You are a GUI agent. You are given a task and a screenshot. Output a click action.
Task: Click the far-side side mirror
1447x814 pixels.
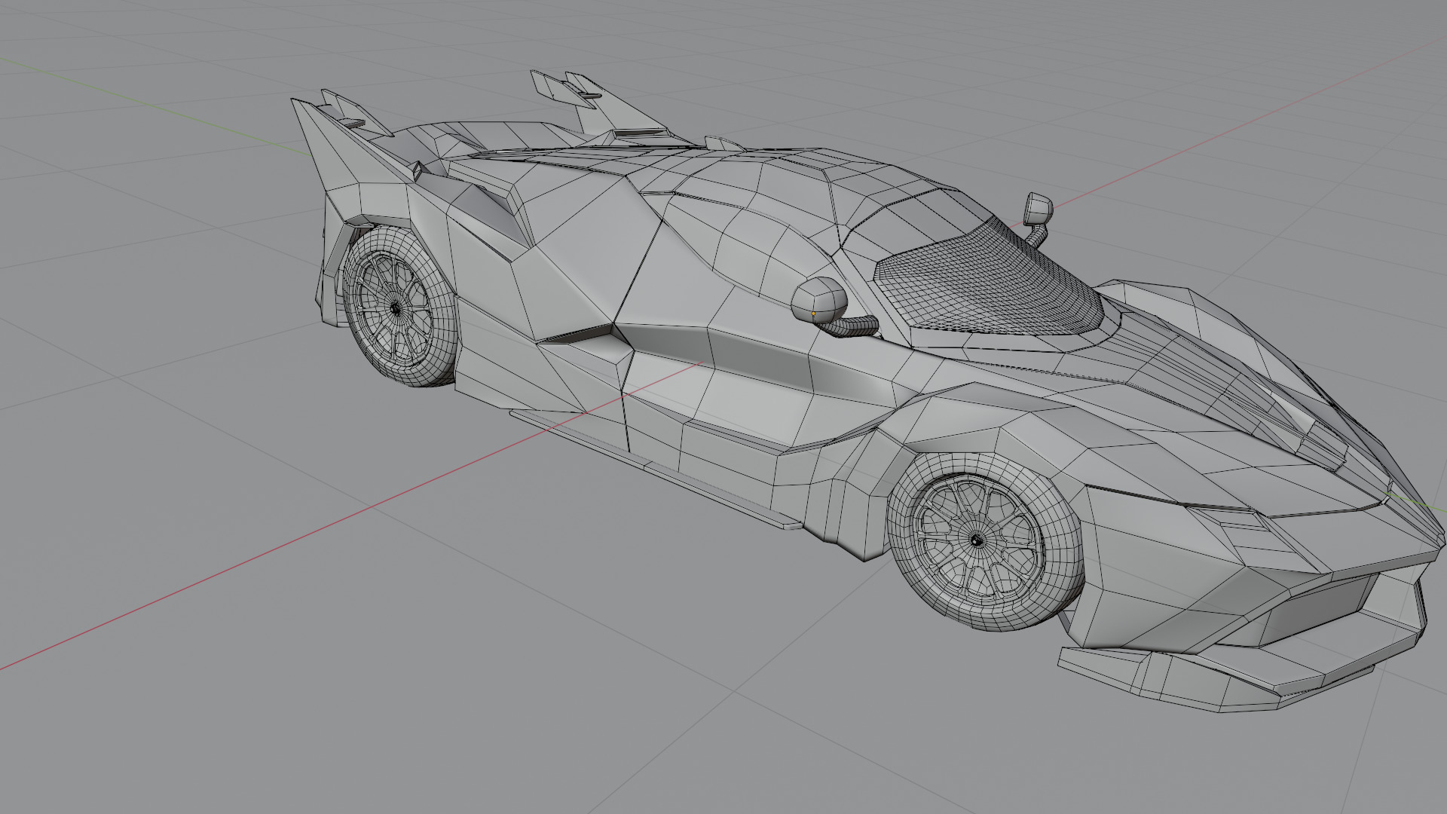[x=1038, y=208]
